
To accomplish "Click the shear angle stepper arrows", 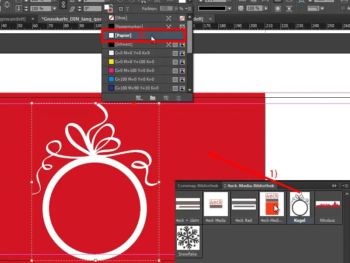I will [x=80, y=8].
